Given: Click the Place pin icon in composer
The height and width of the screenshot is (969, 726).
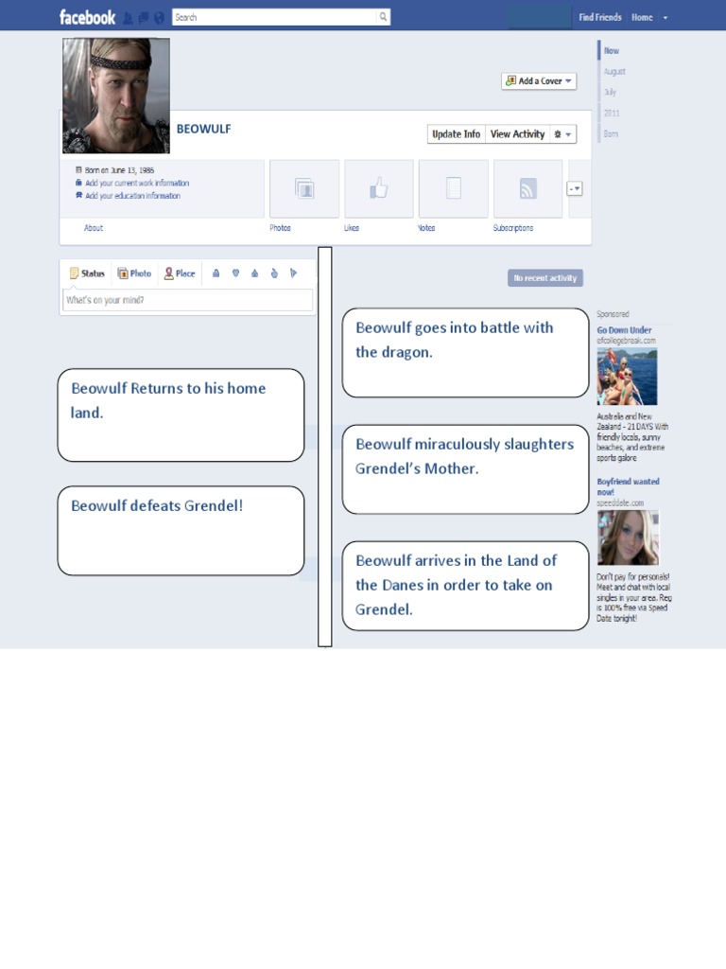Looking at the screenshot, I should click(x=168, y=273).
